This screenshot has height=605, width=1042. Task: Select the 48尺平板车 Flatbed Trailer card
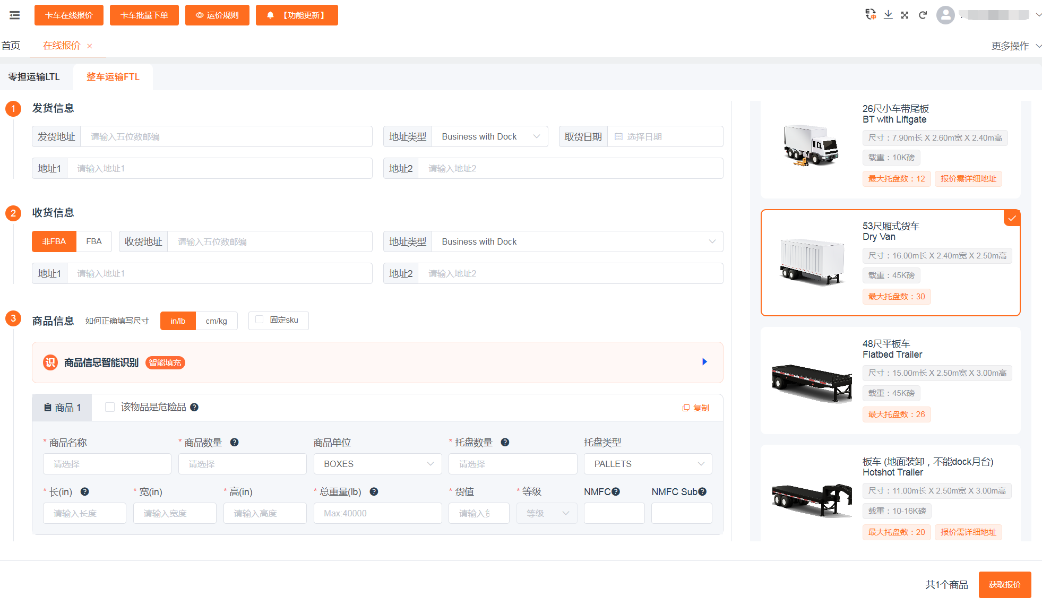click(891, 380)
